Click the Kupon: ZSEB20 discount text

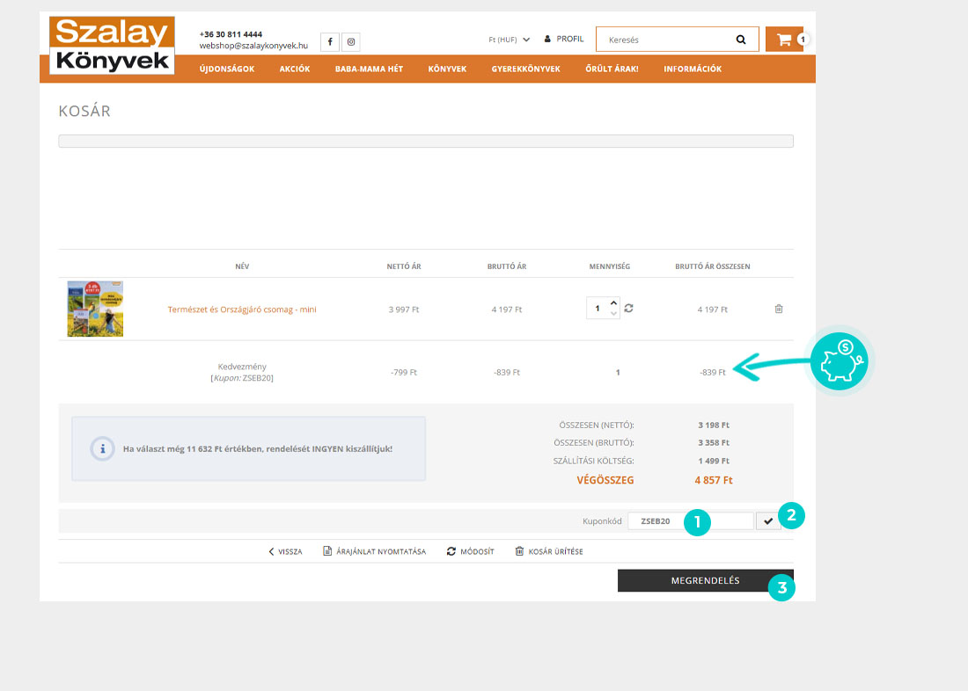click(x=242, y=378)
